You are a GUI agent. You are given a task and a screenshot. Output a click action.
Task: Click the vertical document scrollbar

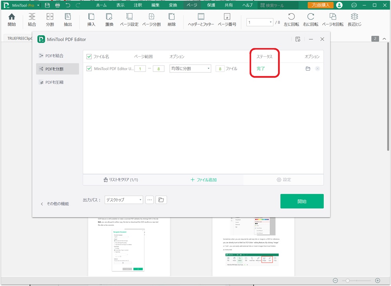(388, 96)
